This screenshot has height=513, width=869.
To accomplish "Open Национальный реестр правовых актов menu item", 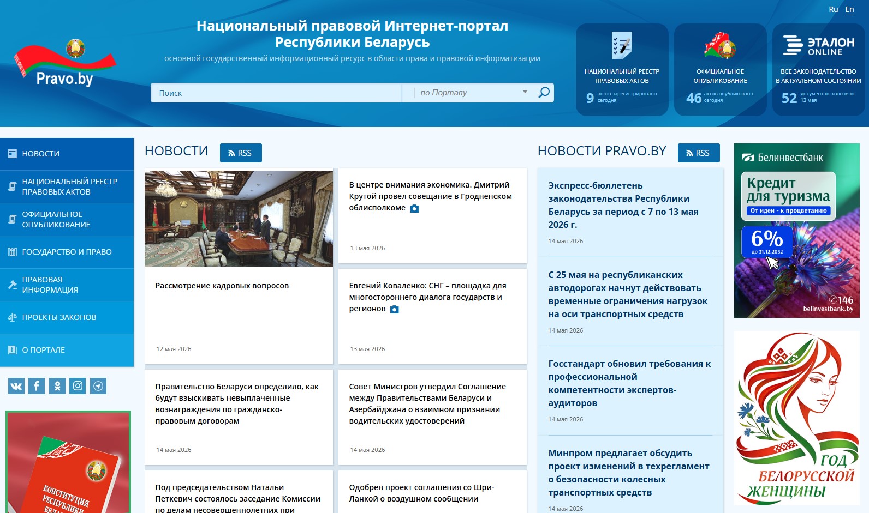I will [67, 186].
